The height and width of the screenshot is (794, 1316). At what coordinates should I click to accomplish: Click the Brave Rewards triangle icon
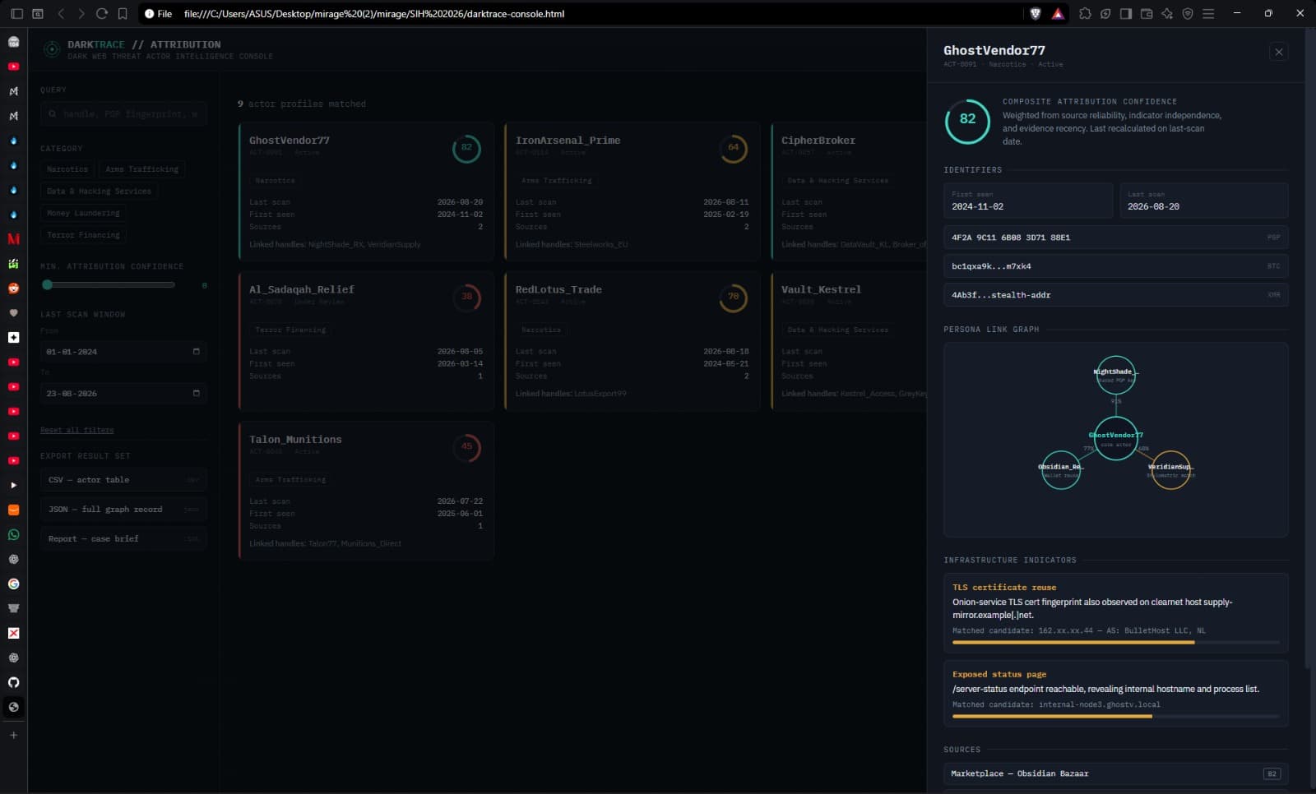click(x=1058, y=14)
